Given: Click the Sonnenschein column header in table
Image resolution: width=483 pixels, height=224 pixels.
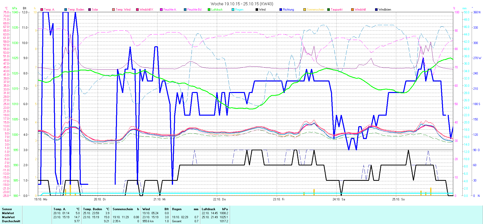Looking at the screenshot, I should [123, 209].
